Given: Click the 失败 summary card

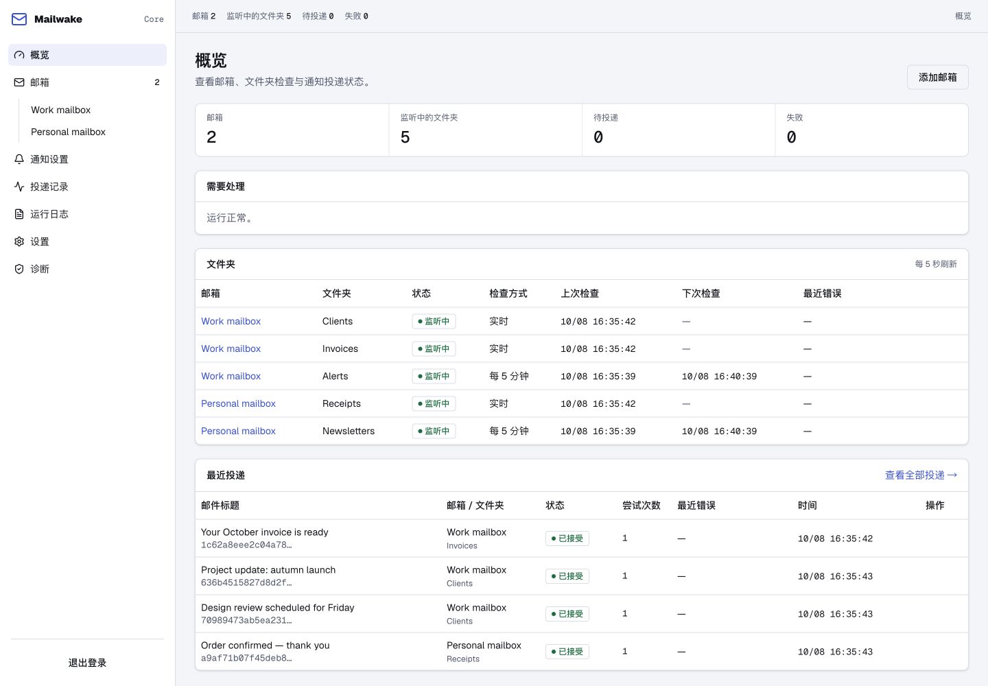Looking at the screenshot, I should coord(871,130).
